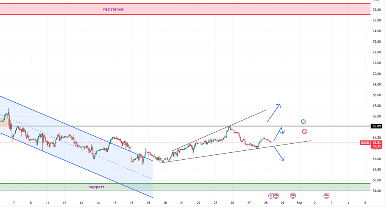
Task: Click the 62.00 price axis label
Action: pyautogui.click(x=377, y=159)
